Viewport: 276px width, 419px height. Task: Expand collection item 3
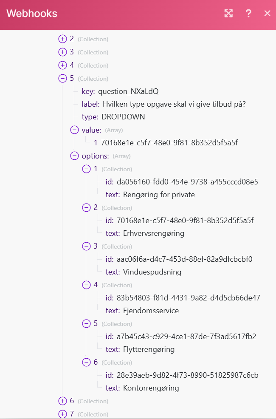(62, 52)
